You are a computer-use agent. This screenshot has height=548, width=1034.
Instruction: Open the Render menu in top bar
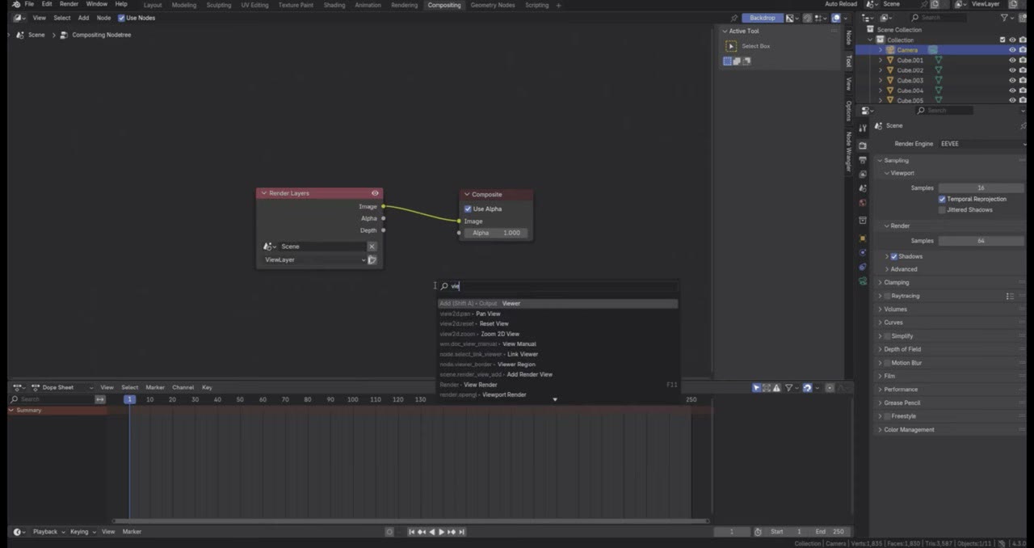point(69,4)
